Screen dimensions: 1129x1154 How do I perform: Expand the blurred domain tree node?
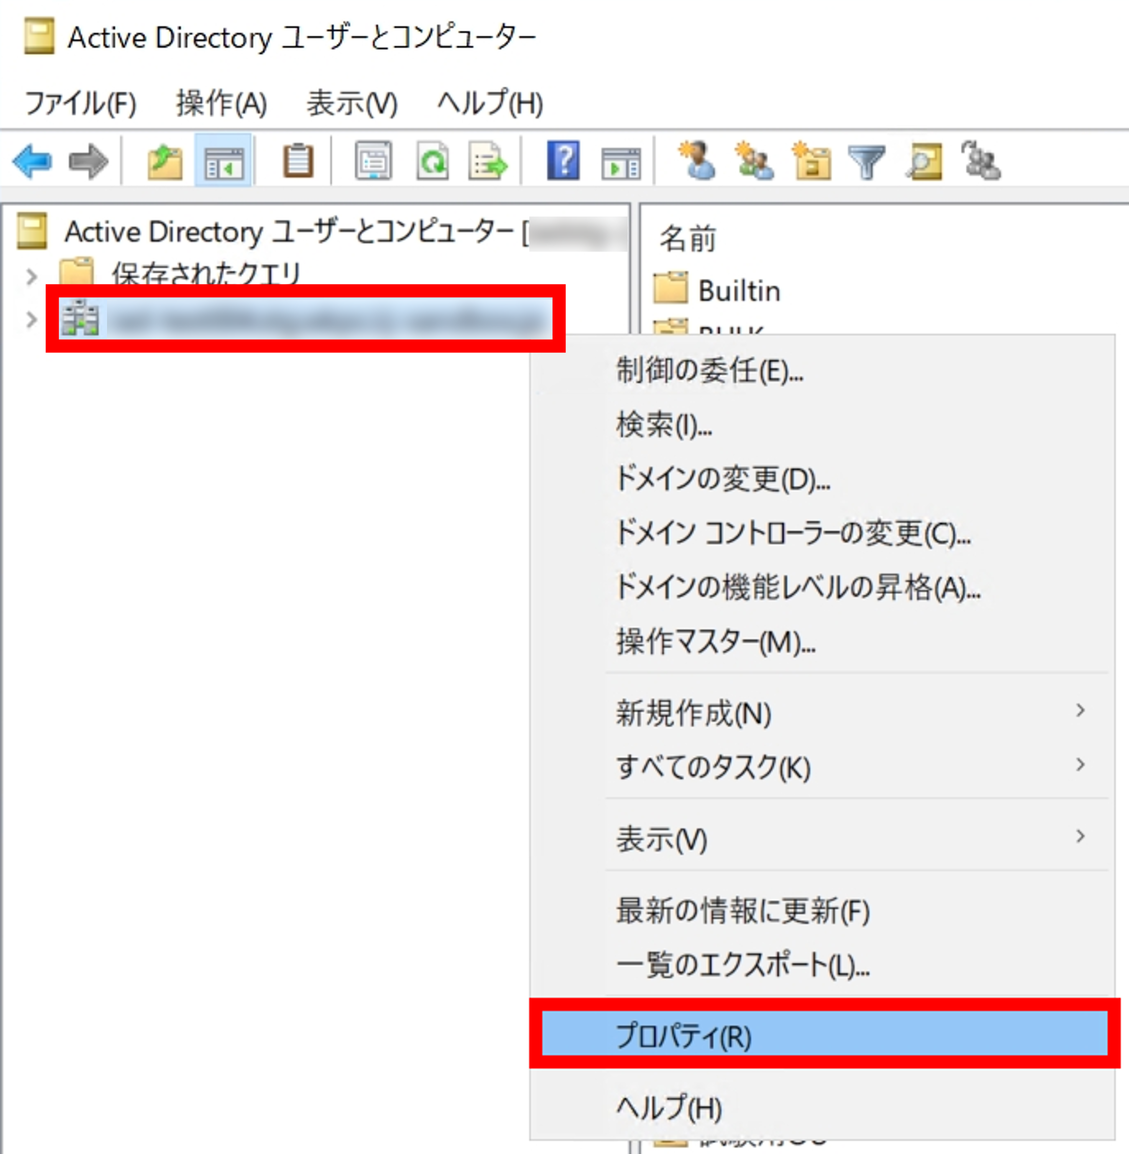31,319
